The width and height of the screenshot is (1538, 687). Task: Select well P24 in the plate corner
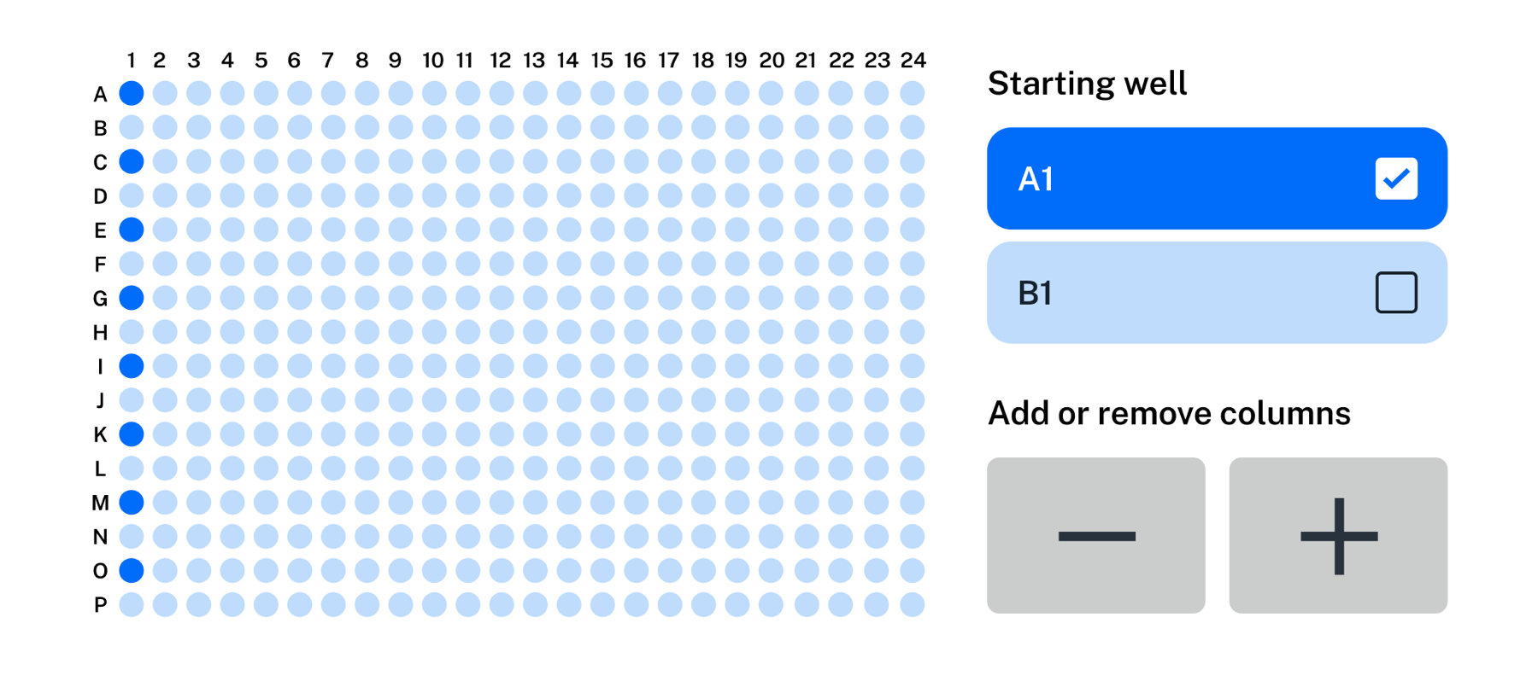tap(913, 605)
